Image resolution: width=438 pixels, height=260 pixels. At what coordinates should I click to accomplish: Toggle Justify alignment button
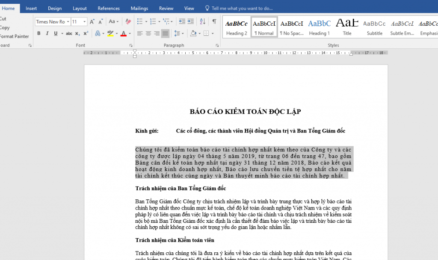point(166,33)
